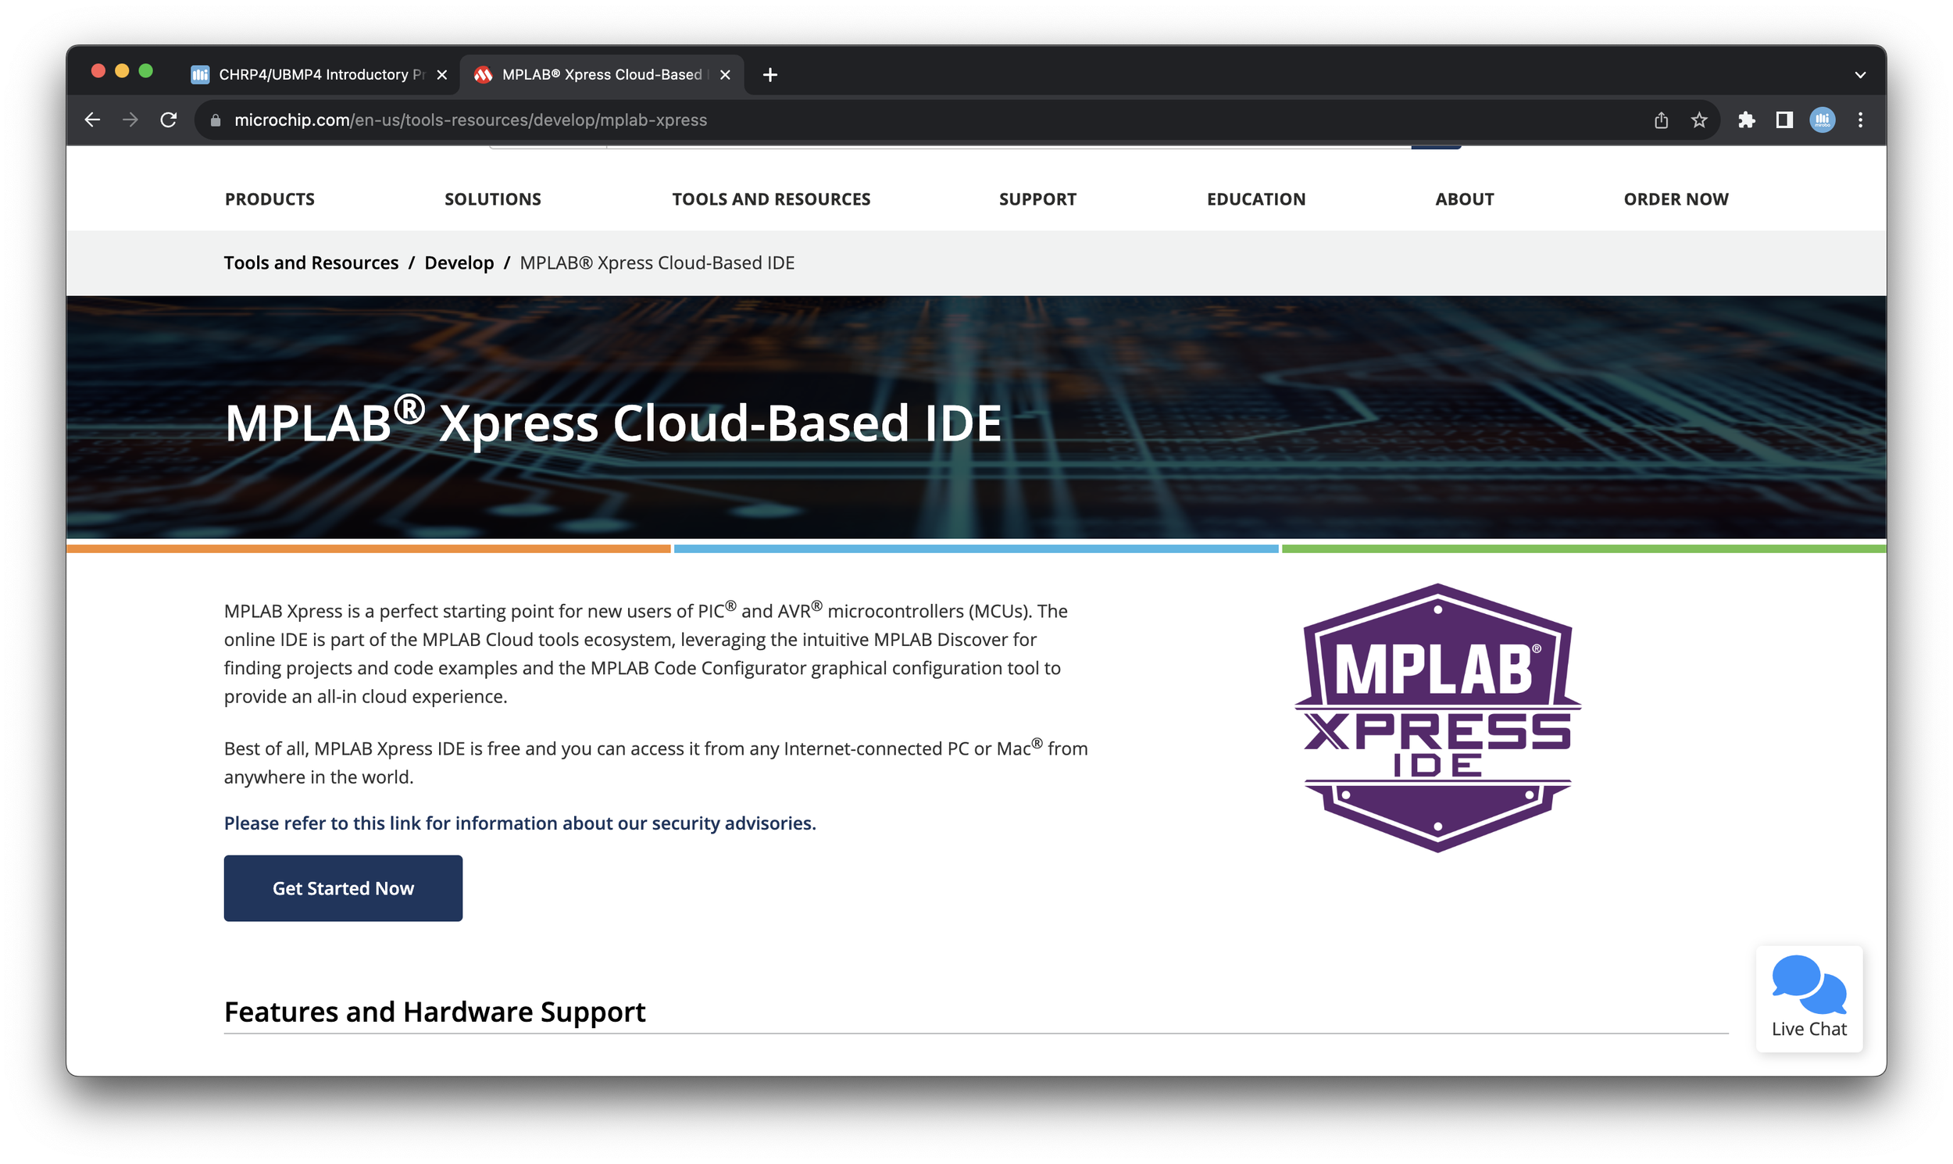
Task: Open the Support dropdown
Action: click(1037, 198)
